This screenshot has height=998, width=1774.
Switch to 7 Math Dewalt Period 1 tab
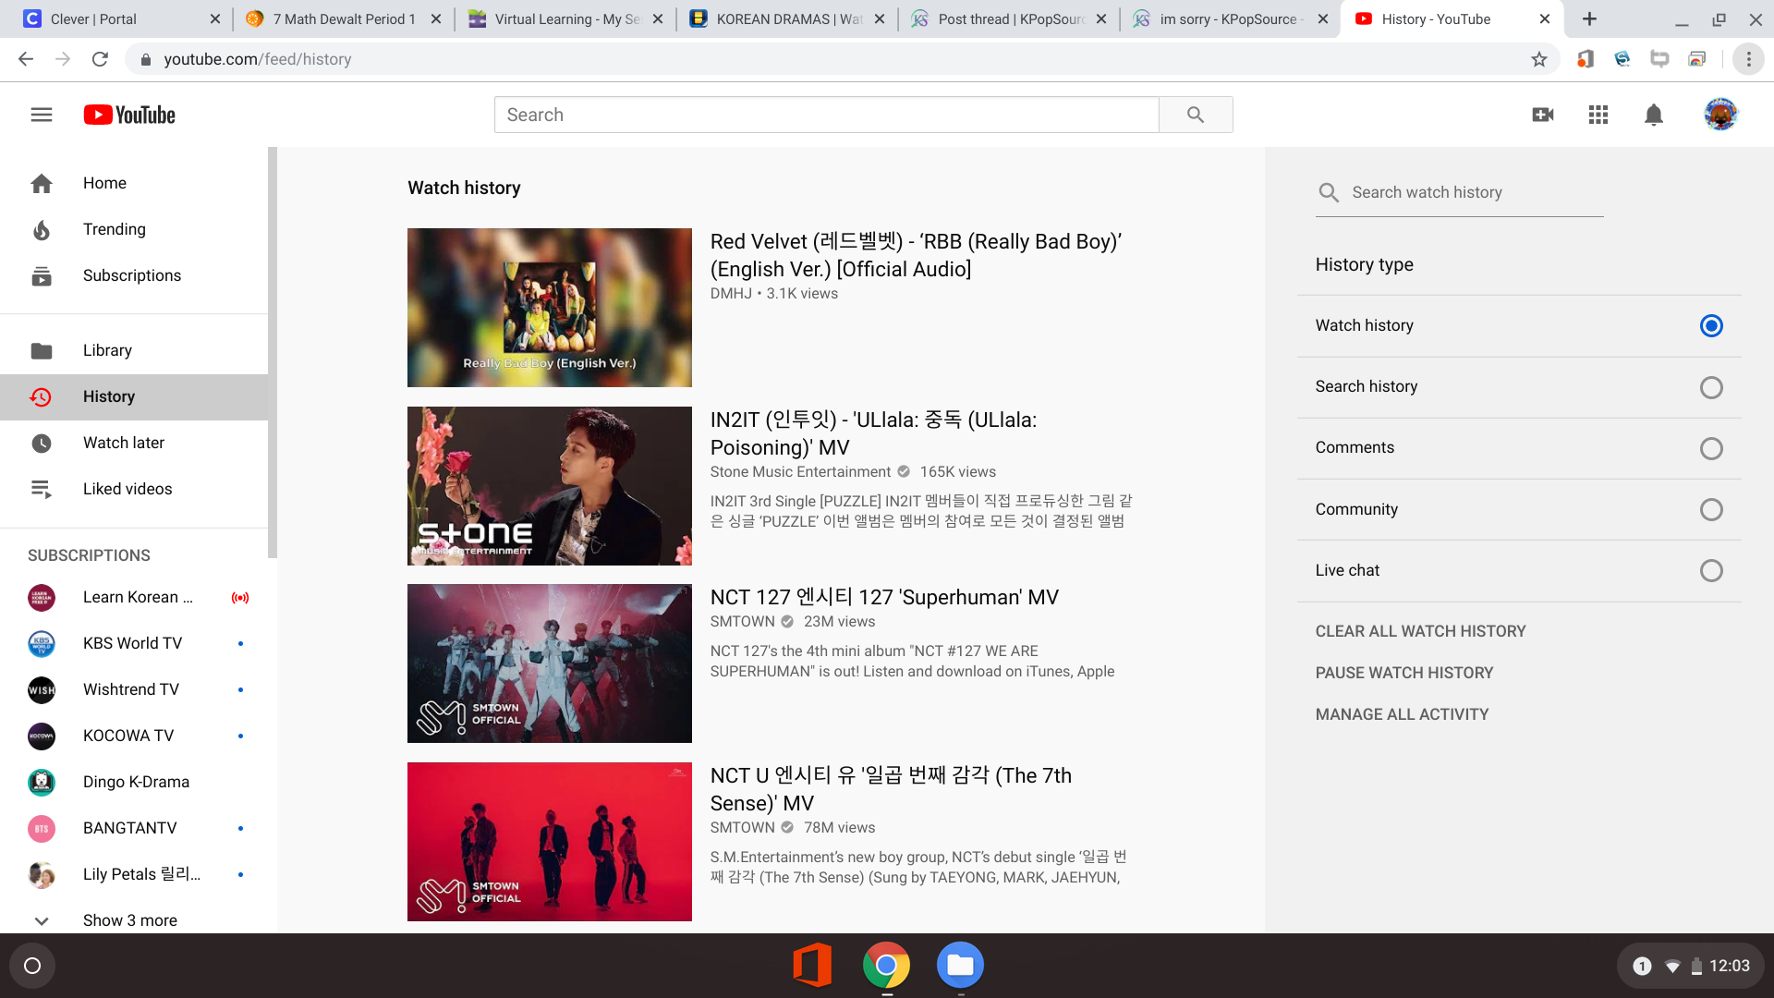[x=342, y=18]
